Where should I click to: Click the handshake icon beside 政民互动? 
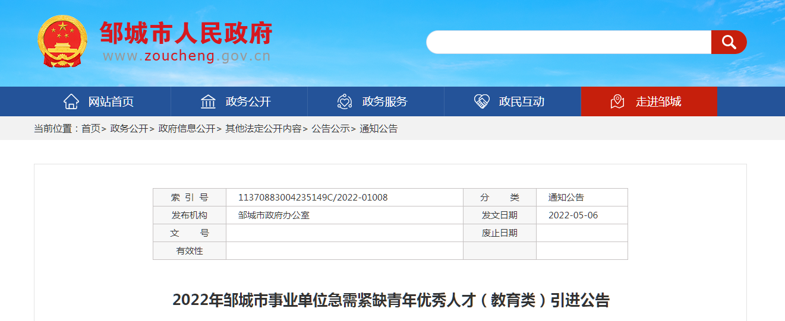481,101
